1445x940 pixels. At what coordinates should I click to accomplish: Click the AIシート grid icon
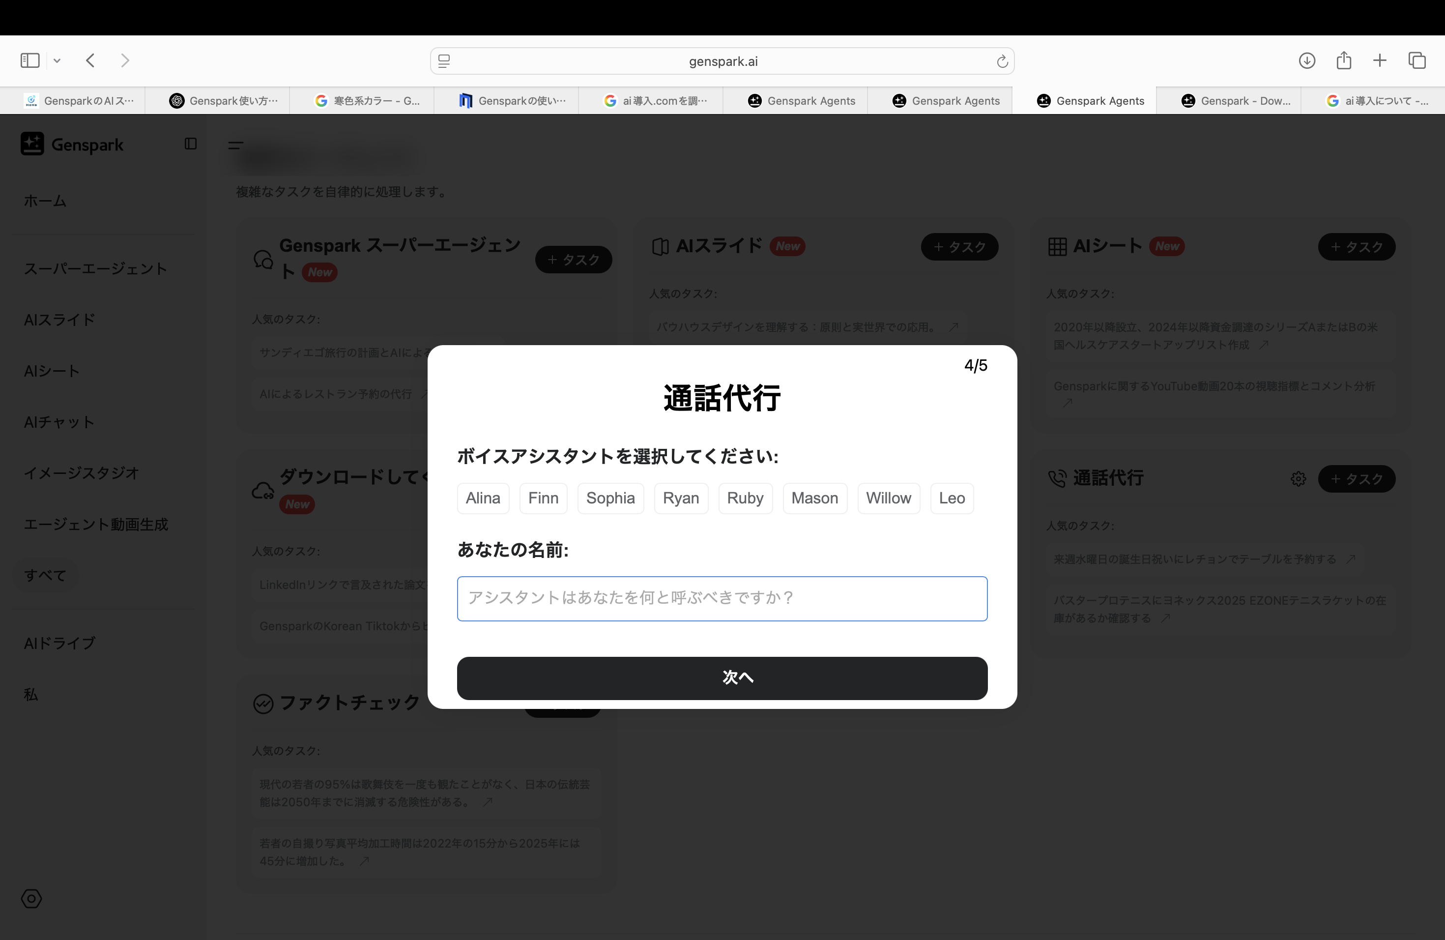click(1057, 246)
